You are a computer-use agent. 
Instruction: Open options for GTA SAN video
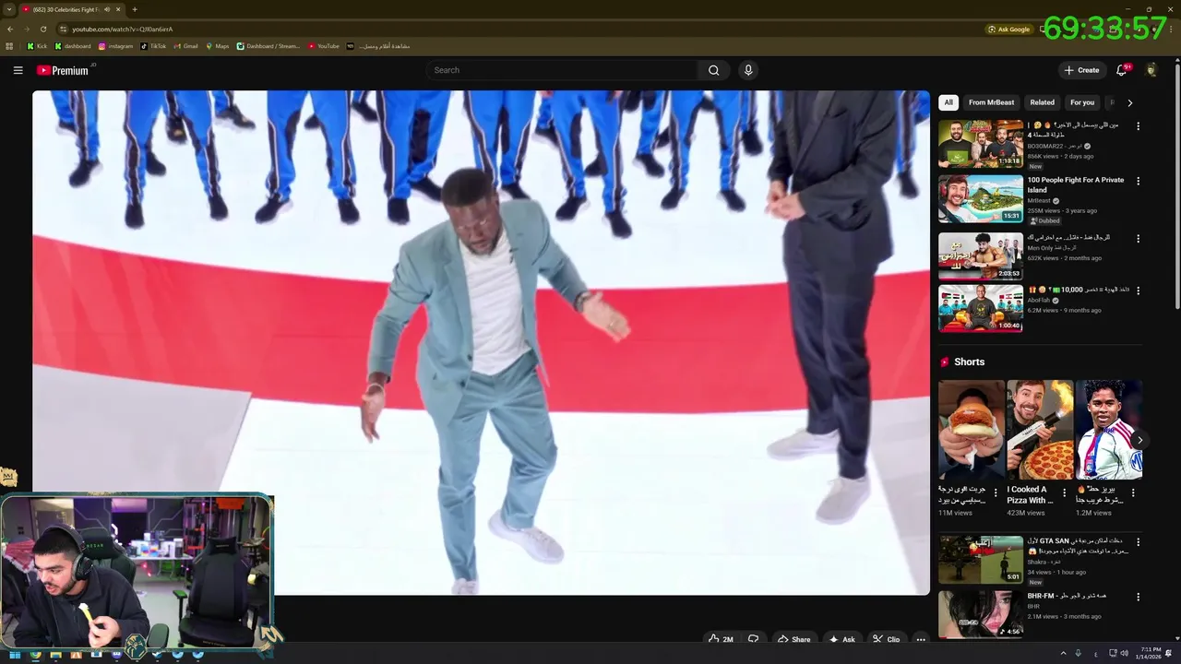(1138, 542)
